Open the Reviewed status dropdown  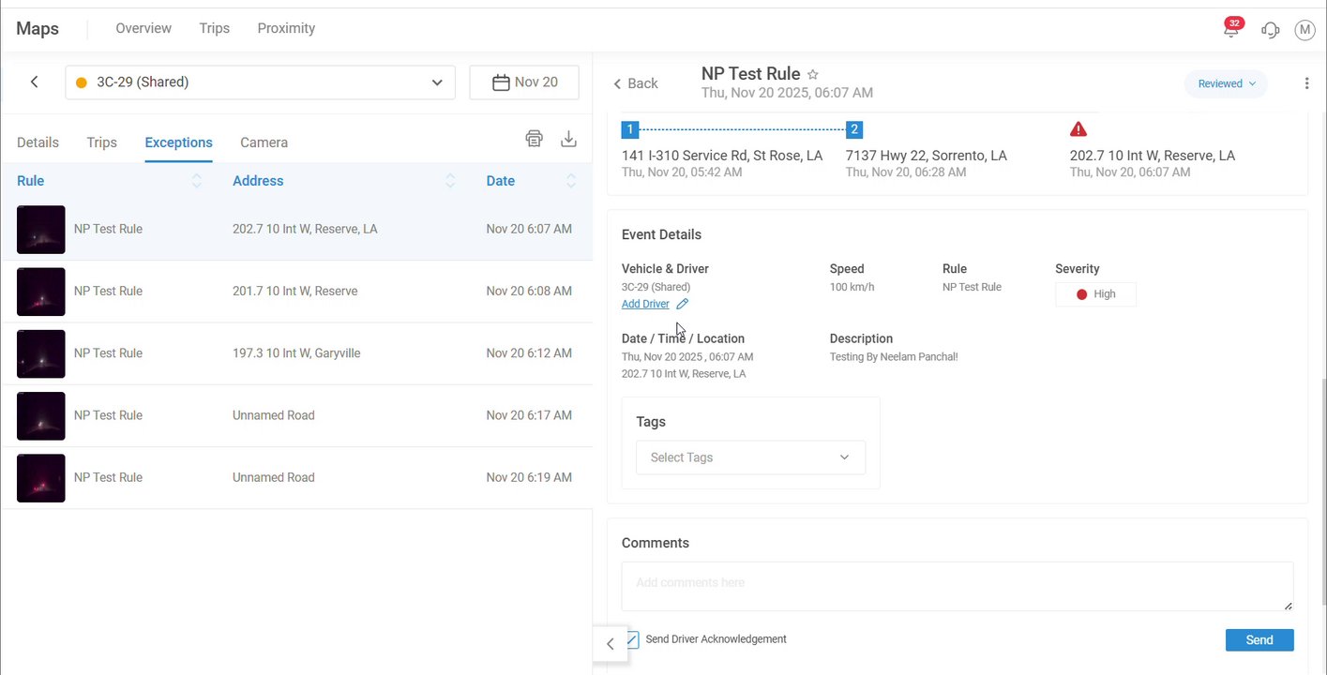[x=1226, y=83]
